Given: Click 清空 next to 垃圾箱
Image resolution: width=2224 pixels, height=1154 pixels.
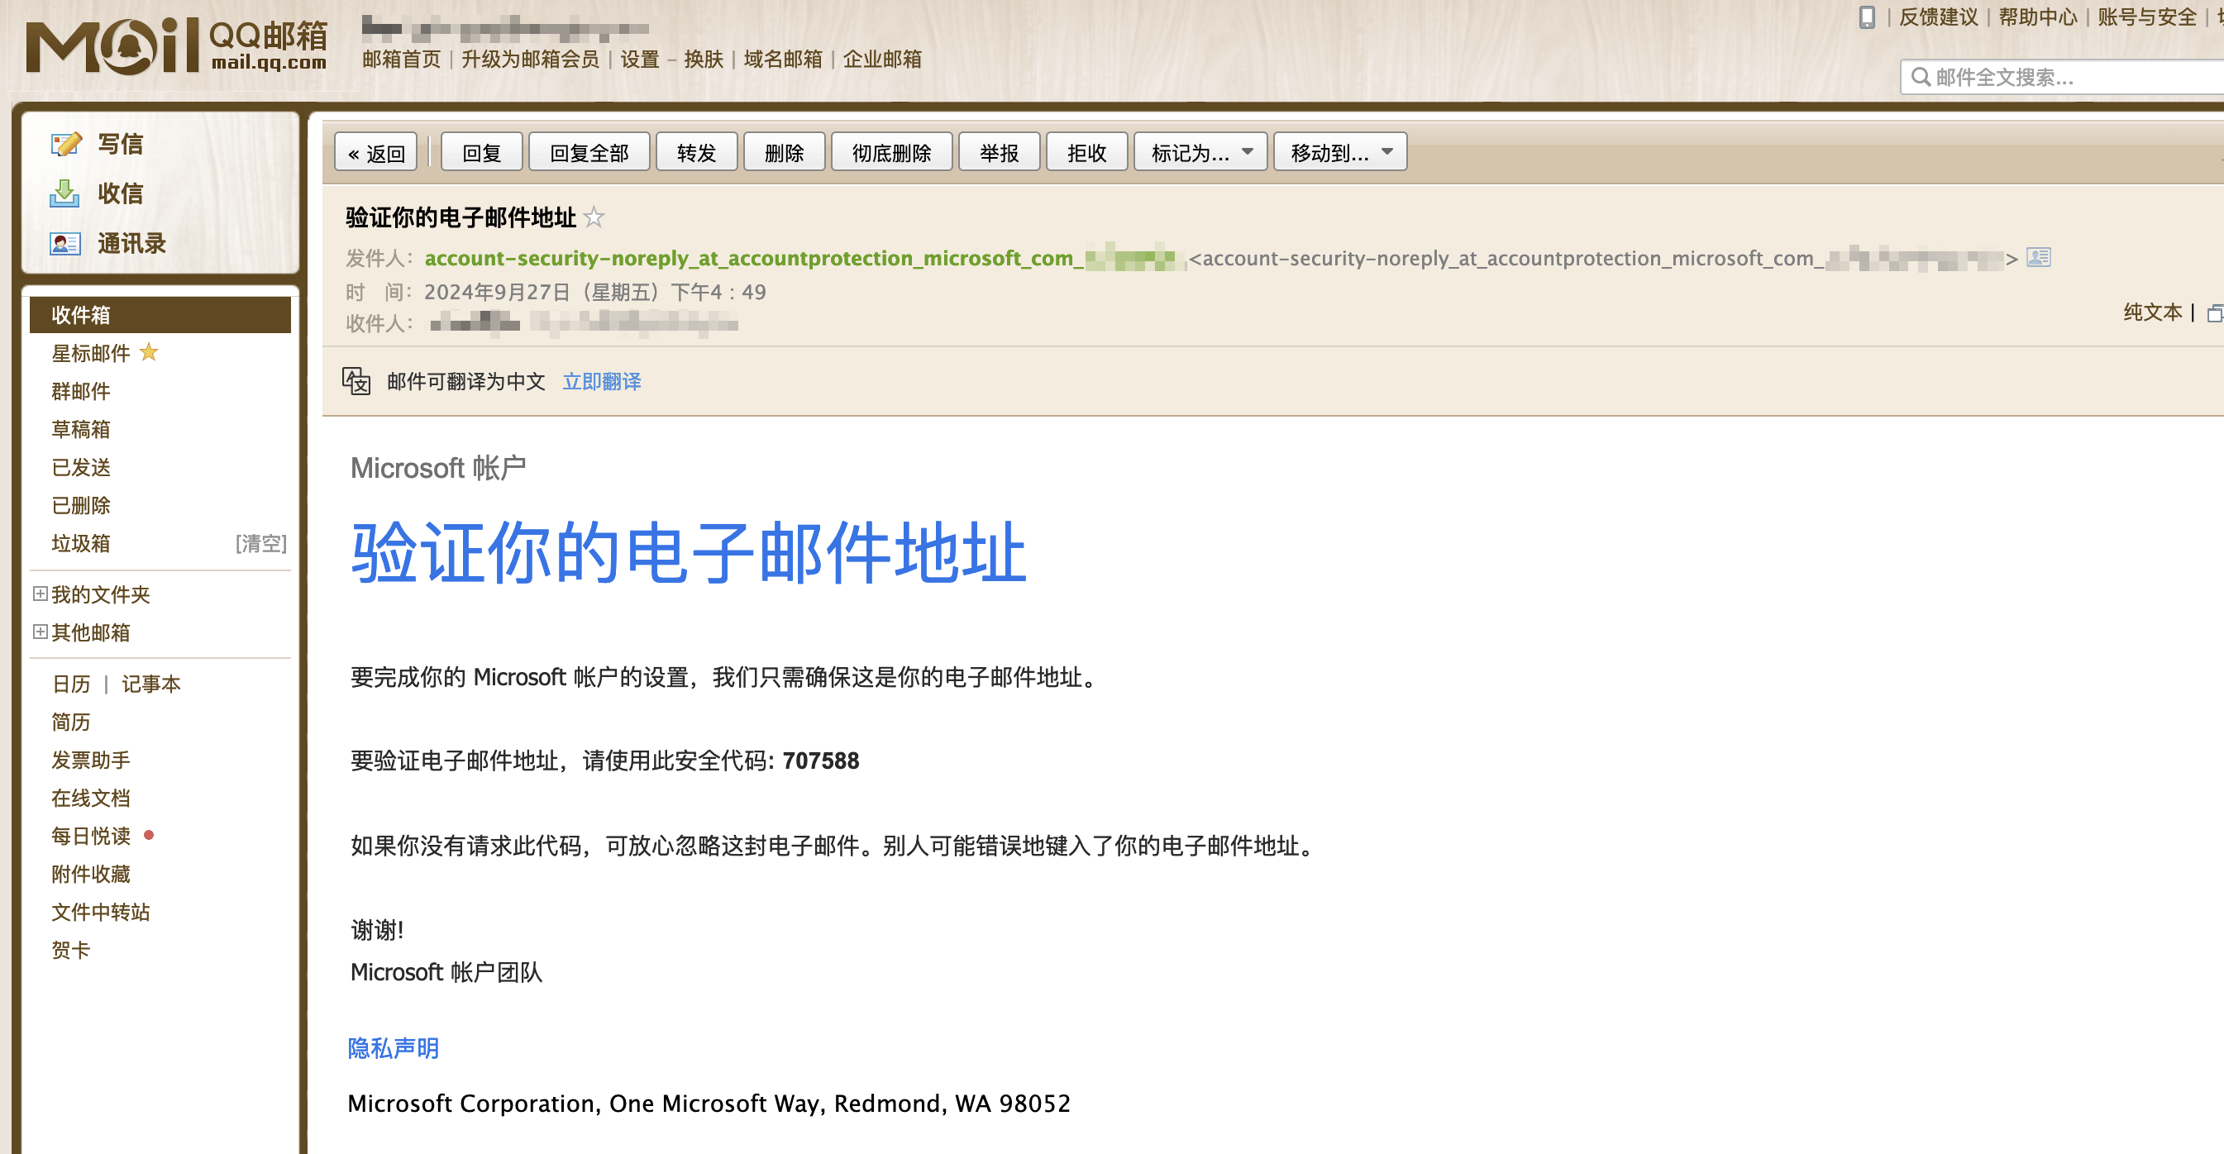Looking at the screenshot, I should [x=260, y=543].
